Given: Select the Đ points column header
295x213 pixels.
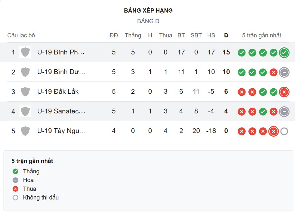Looking at the screenshot, I should click(x=226, y=35).
